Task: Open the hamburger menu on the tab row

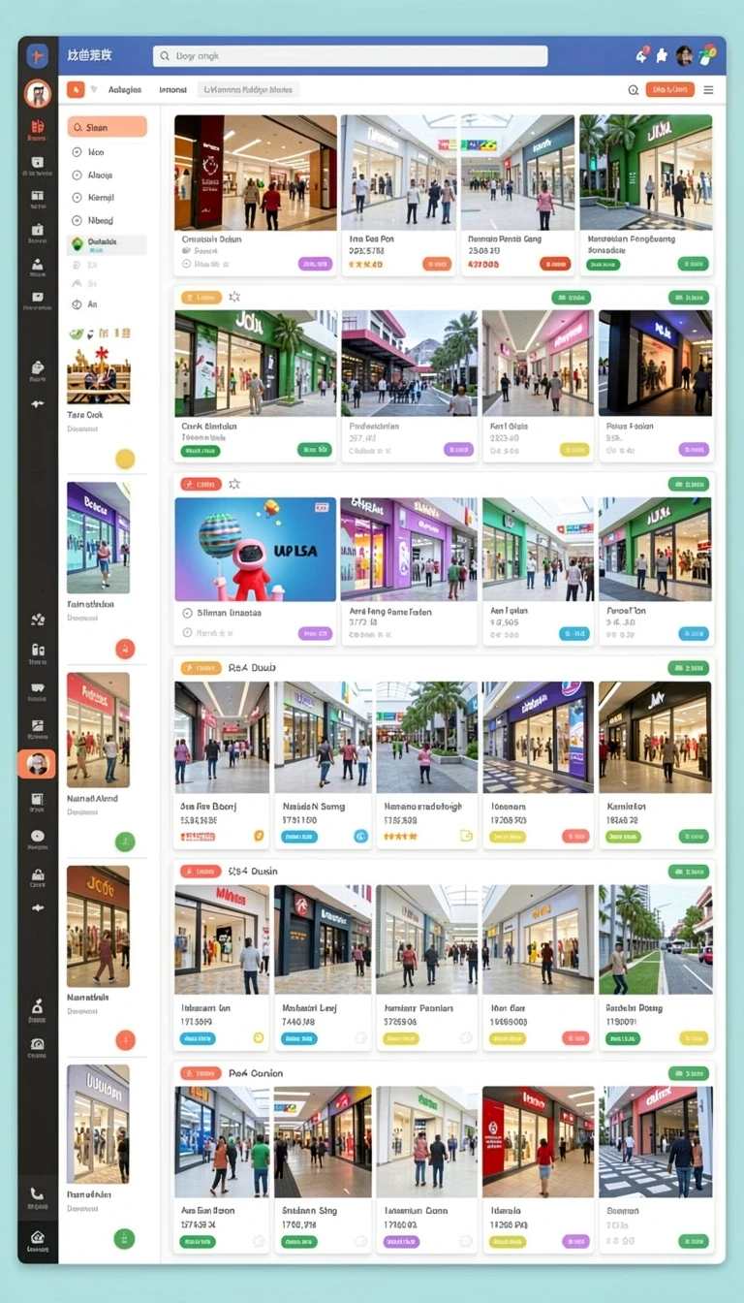Action: [708, 89]
